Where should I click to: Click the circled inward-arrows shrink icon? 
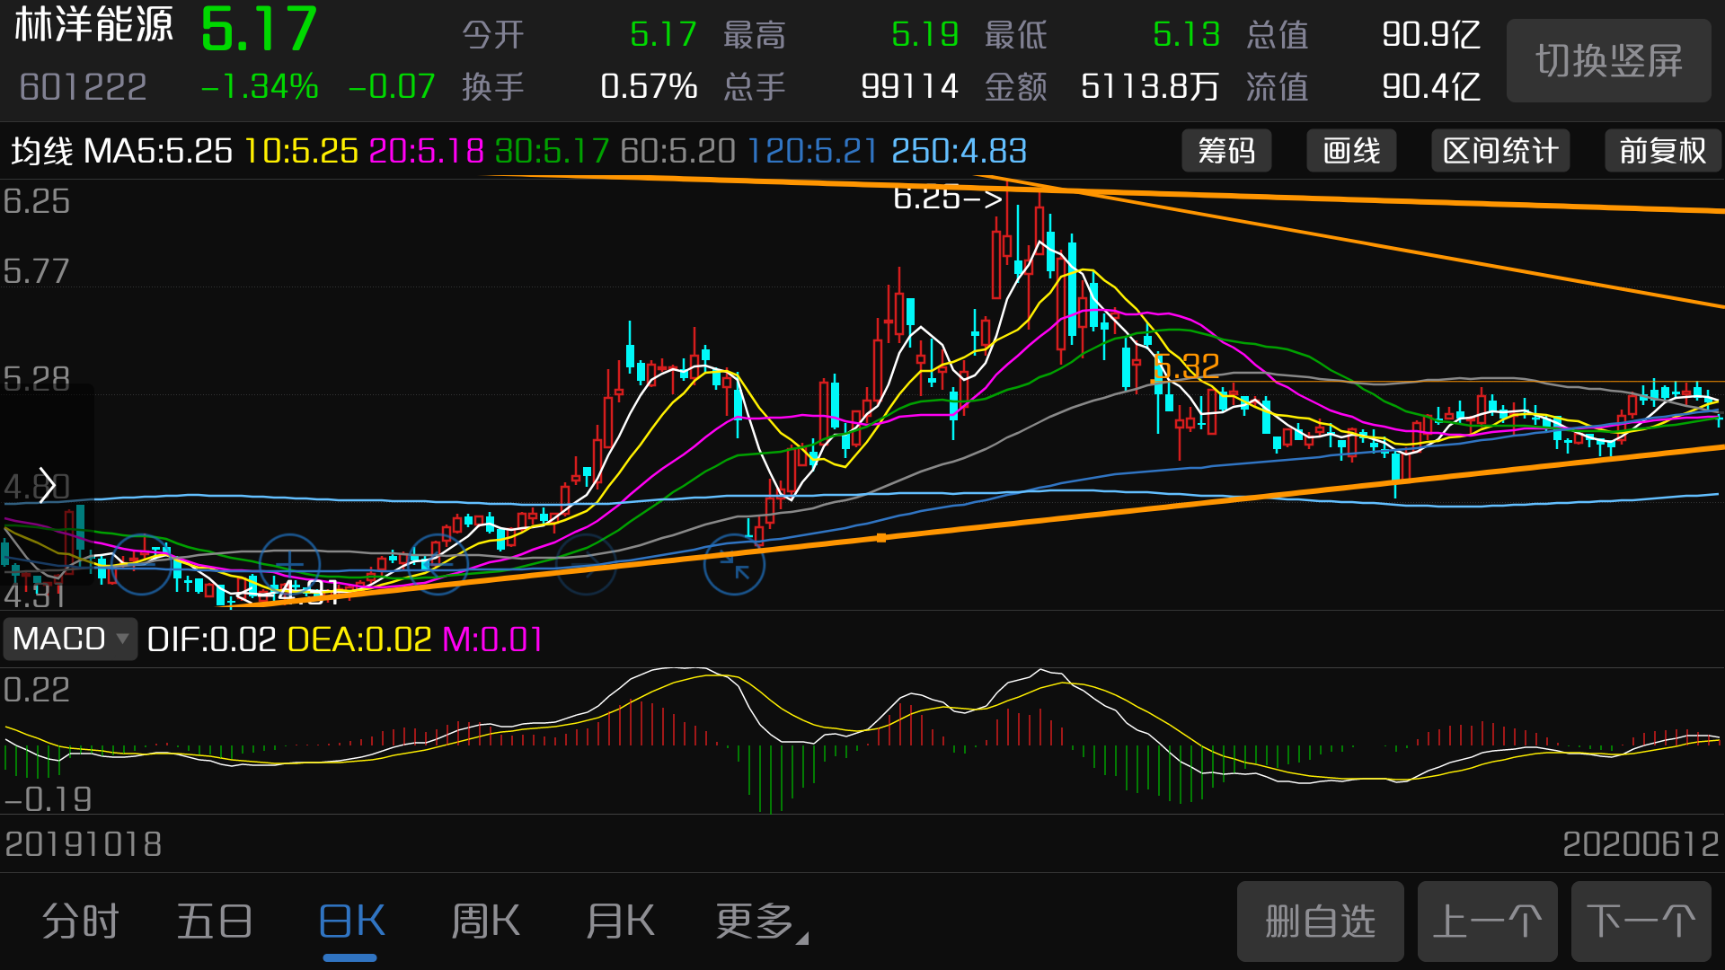tap(734, 564)
